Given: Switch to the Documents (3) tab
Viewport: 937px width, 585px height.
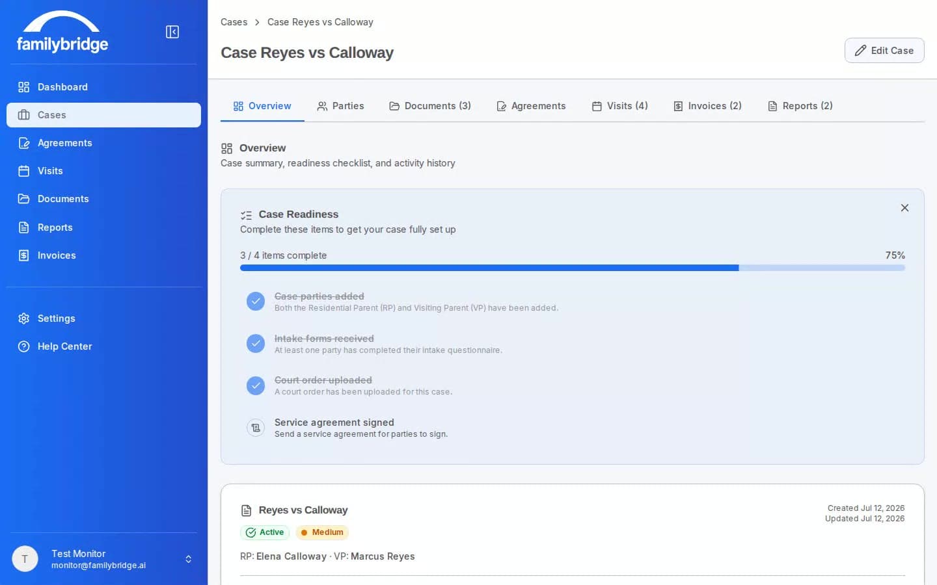Looking at the screenshot, I should (x=430, y=106).
